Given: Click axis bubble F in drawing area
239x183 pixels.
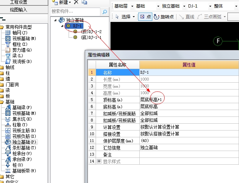Looking at the screenshot, I should pos(218,41).
